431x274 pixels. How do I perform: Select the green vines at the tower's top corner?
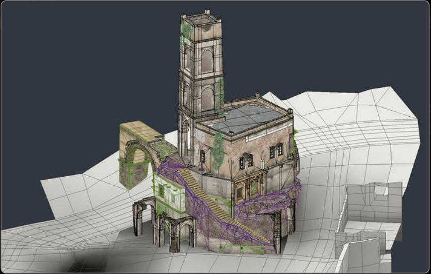(186, 30)
